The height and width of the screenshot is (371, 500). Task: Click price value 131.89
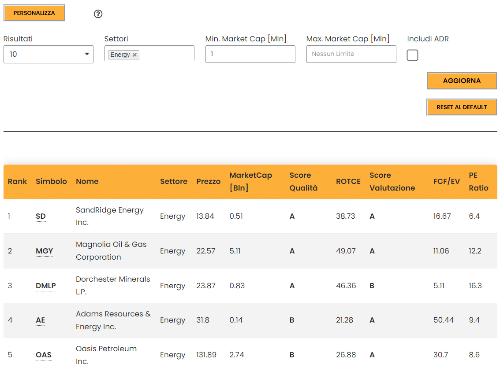[206, 355]
